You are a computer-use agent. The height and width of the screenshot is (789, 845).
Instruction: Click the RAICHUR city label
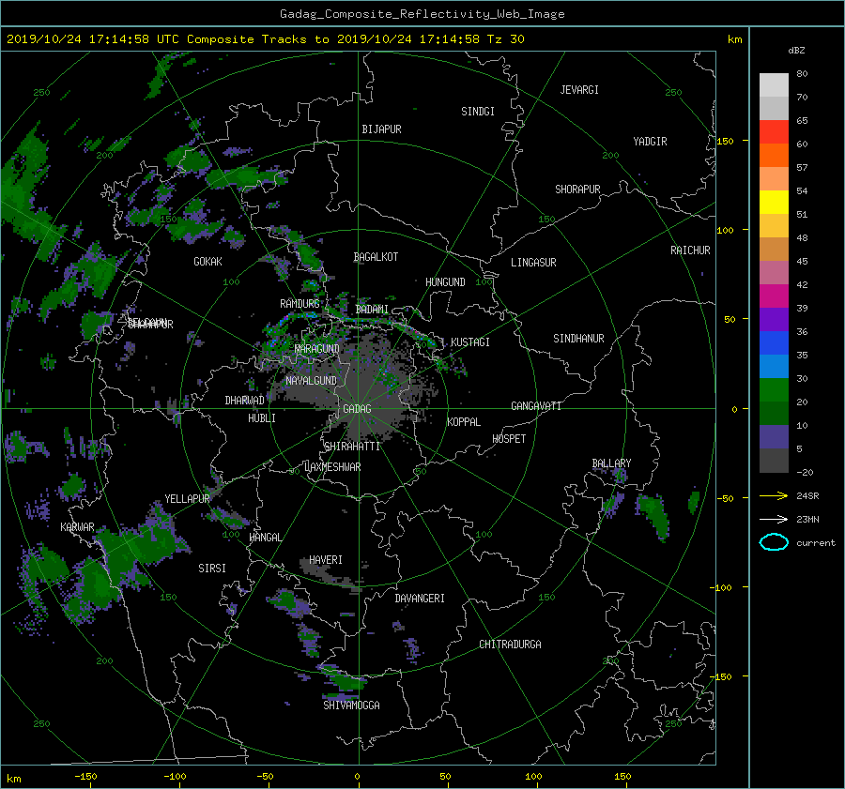[690, 250]
